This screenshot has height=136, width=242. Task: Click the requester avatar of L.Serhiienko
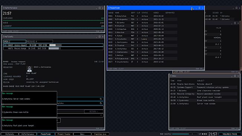click(29, 69)
